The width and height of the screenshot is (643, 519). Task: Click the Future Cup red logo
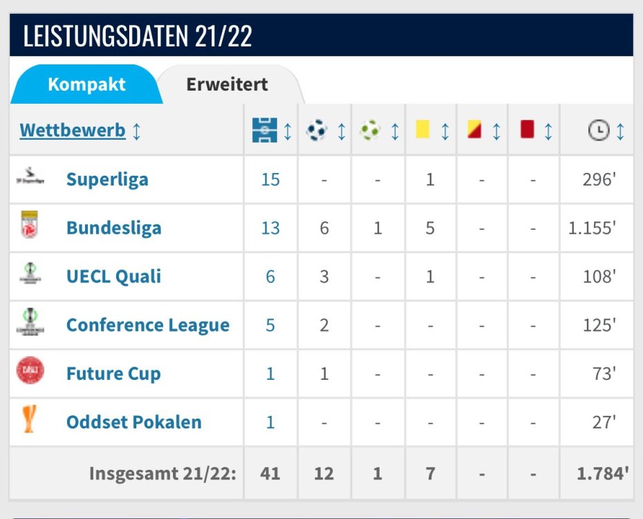[x=30, y=372]
